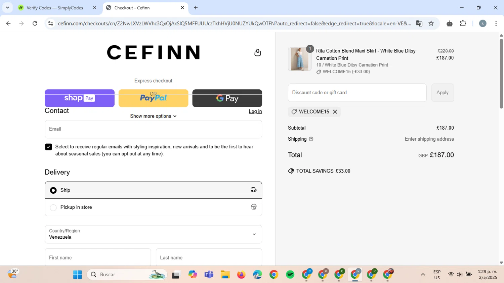Screen dimensions: 504x283
Task: Click the TOTAL SAVINGS £33.00 text
Action: (323, 171)
